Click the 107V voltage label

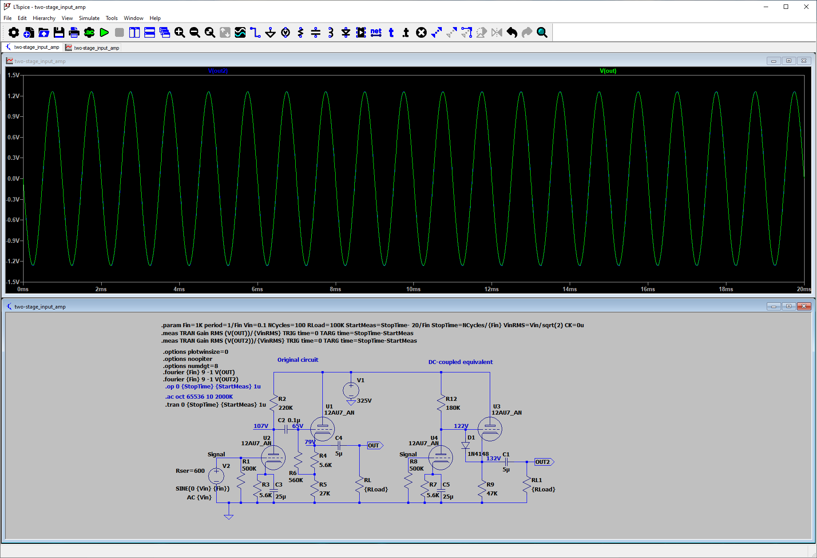click(x=261, y=426)
